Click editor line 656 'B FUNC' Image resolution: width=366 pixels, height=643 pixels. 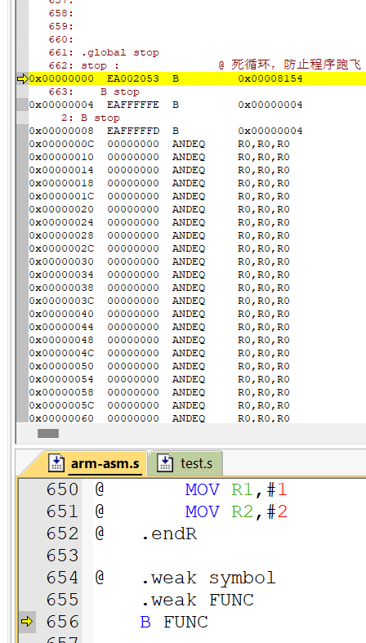coord(174,623)
